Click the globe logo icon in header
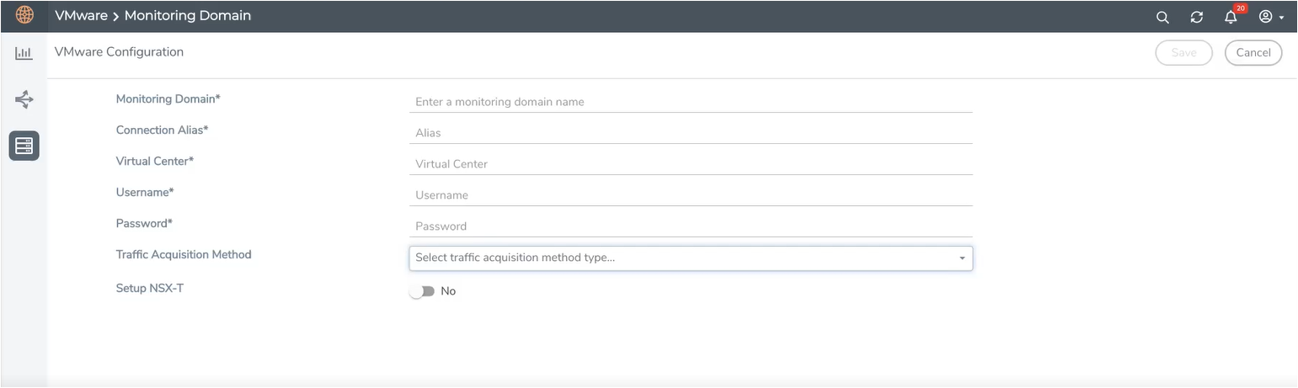This screenshot has width=1298, height=388. pyautogui.click(x=24, y=15)
